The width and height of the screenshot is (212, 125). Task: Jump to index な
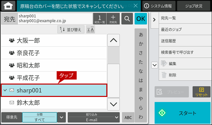click(x=141, y=71)
